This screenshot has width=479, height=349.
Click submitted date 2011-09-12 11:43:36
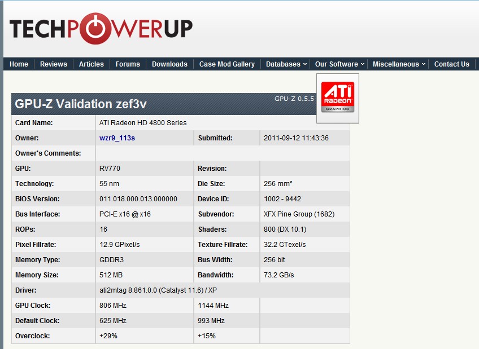[296, 138]
